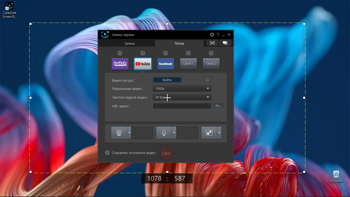Select the Facebook streaming service
350x197 pixels.
166,64
